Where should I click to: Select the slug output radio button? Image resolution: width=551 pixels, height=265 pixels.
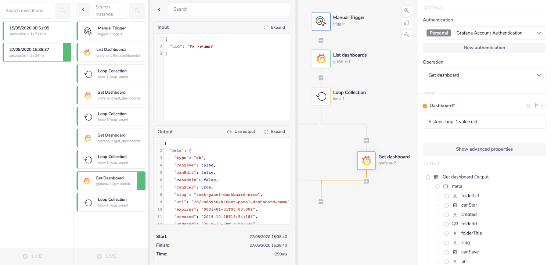click(x=447, y=243)
